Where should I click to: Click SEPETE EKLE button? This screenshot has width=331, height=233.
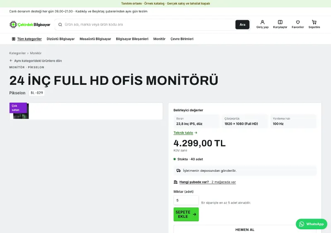(x=186, y=214)
